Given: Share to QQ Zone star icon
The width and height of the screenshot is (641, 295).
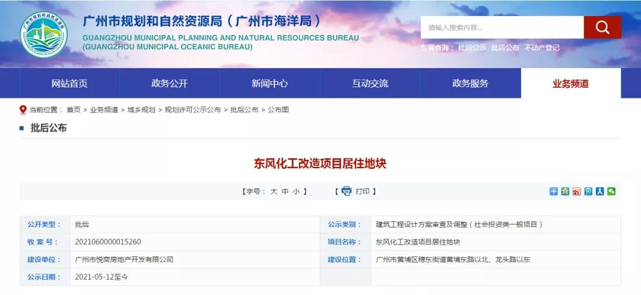Looking at the screenshot, I should coord(565,191).
